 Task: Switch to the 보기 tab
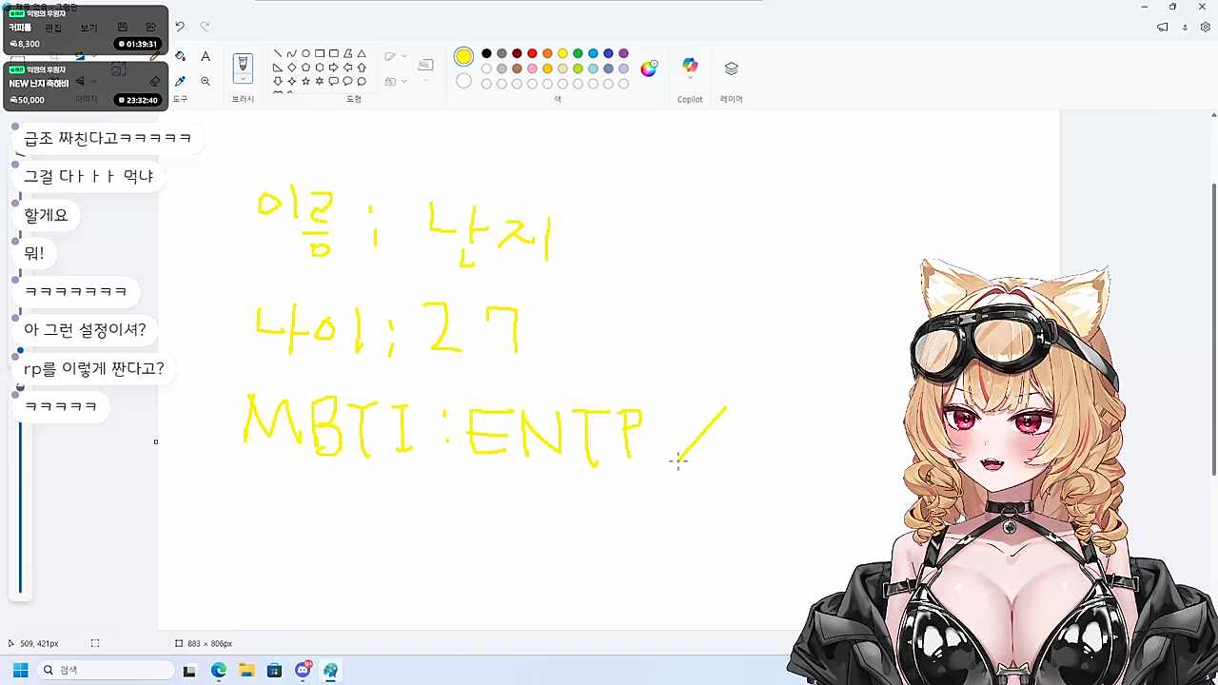pyautogui.click(x=88, y=28)
